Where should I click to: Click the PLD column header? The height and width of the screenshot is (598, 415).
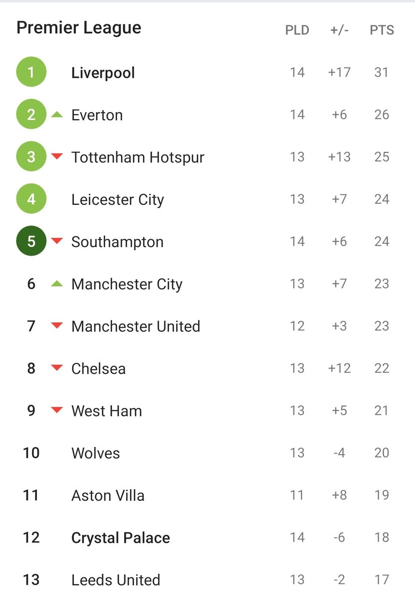[297, 30]
